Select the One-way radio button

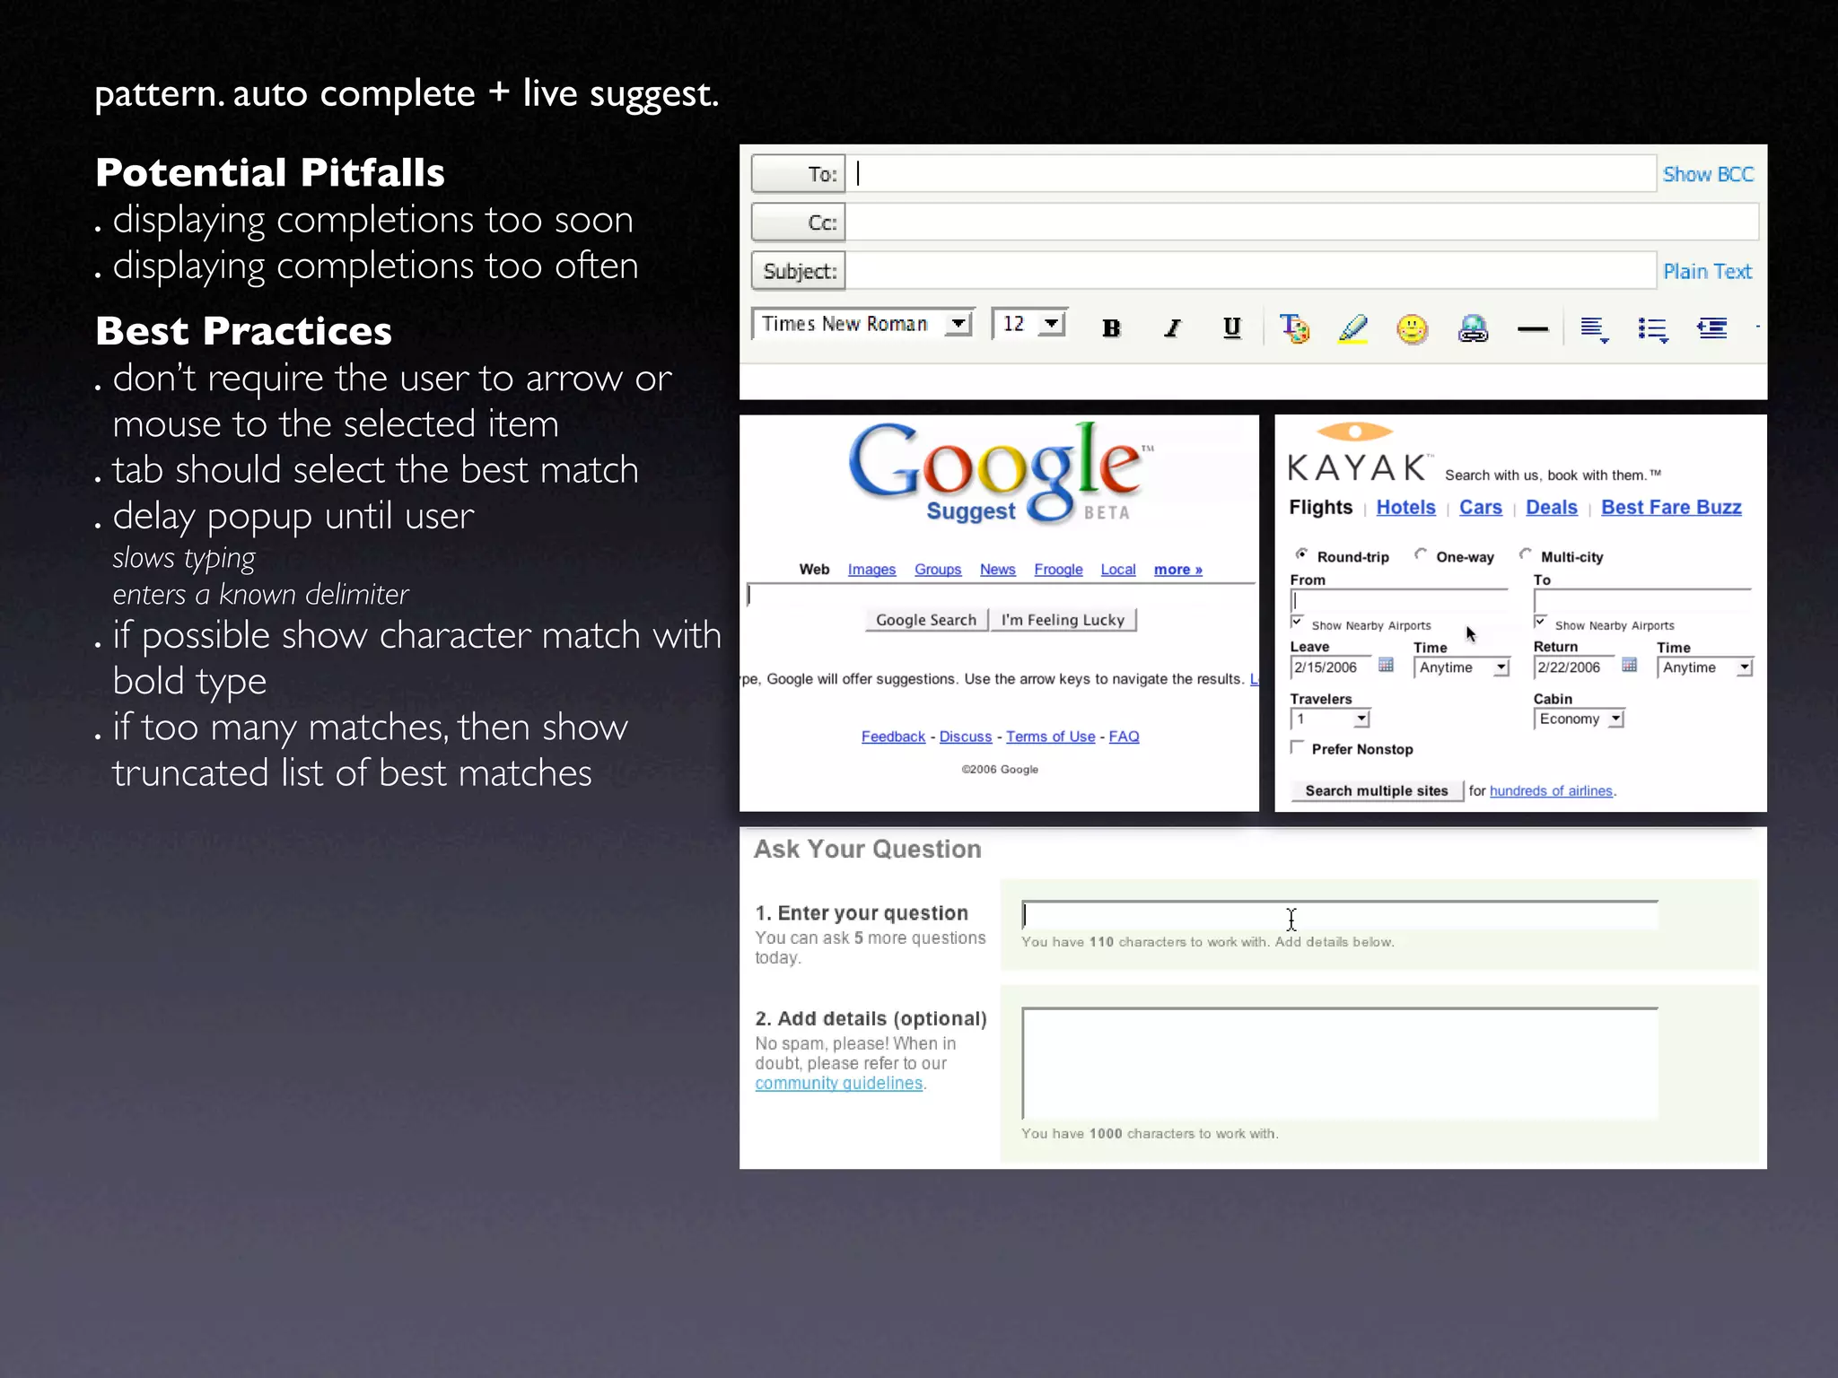click(x=1421, y=554)
